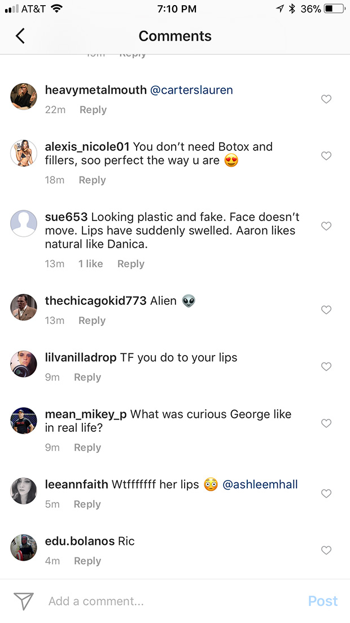Screen dimensions: 350x623
Task: Tap the back arrow to exit Comments
Action: click(x=20, y=36)
